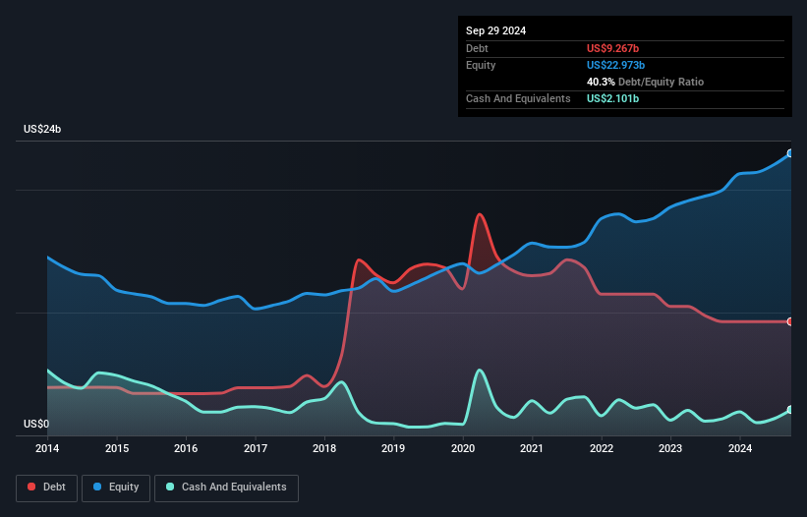This screenshot has width=807, height=517.
Task: Click the 2019 x-axis label
Action: point(393,448)
